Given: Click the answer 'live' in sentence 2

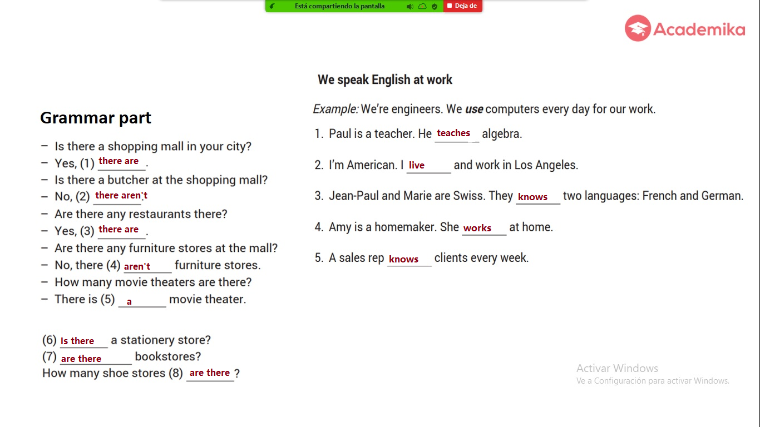Looking at the screenshot, I should (x=417, y=165).
